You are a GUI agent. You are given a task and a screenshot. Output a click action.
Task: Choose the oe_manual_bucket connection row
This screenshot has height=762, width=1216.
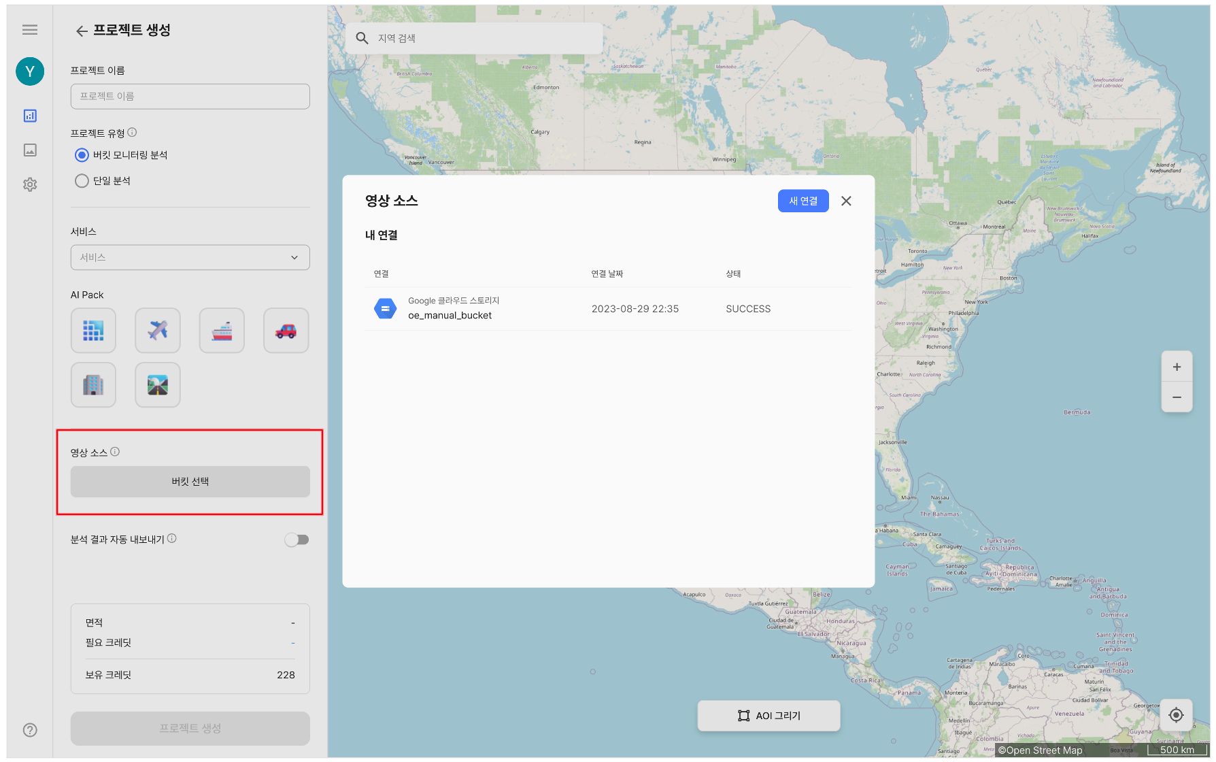click(x=607, y=309)
